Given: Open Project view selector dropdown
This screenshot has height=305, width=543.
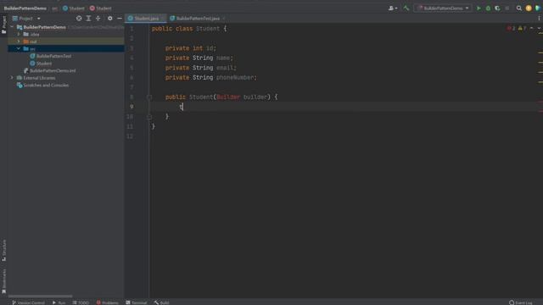Looking at the screenshot, I should coord(26,19).
